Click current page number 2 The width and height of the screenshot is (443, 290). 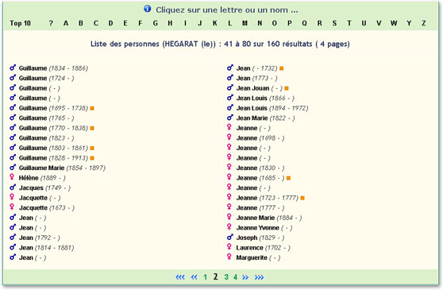point(216,276)
